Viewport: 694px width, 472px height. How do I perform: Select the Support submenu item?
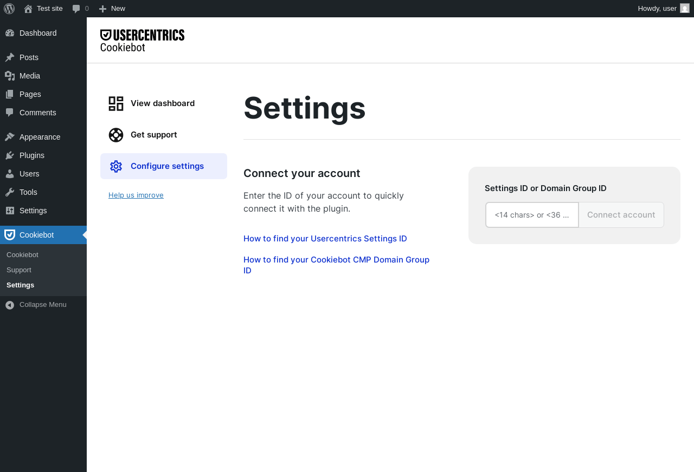coord(19,270)
